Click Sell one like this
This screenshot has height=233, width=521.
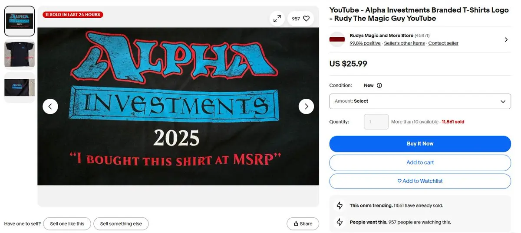[x=67, y=223]
